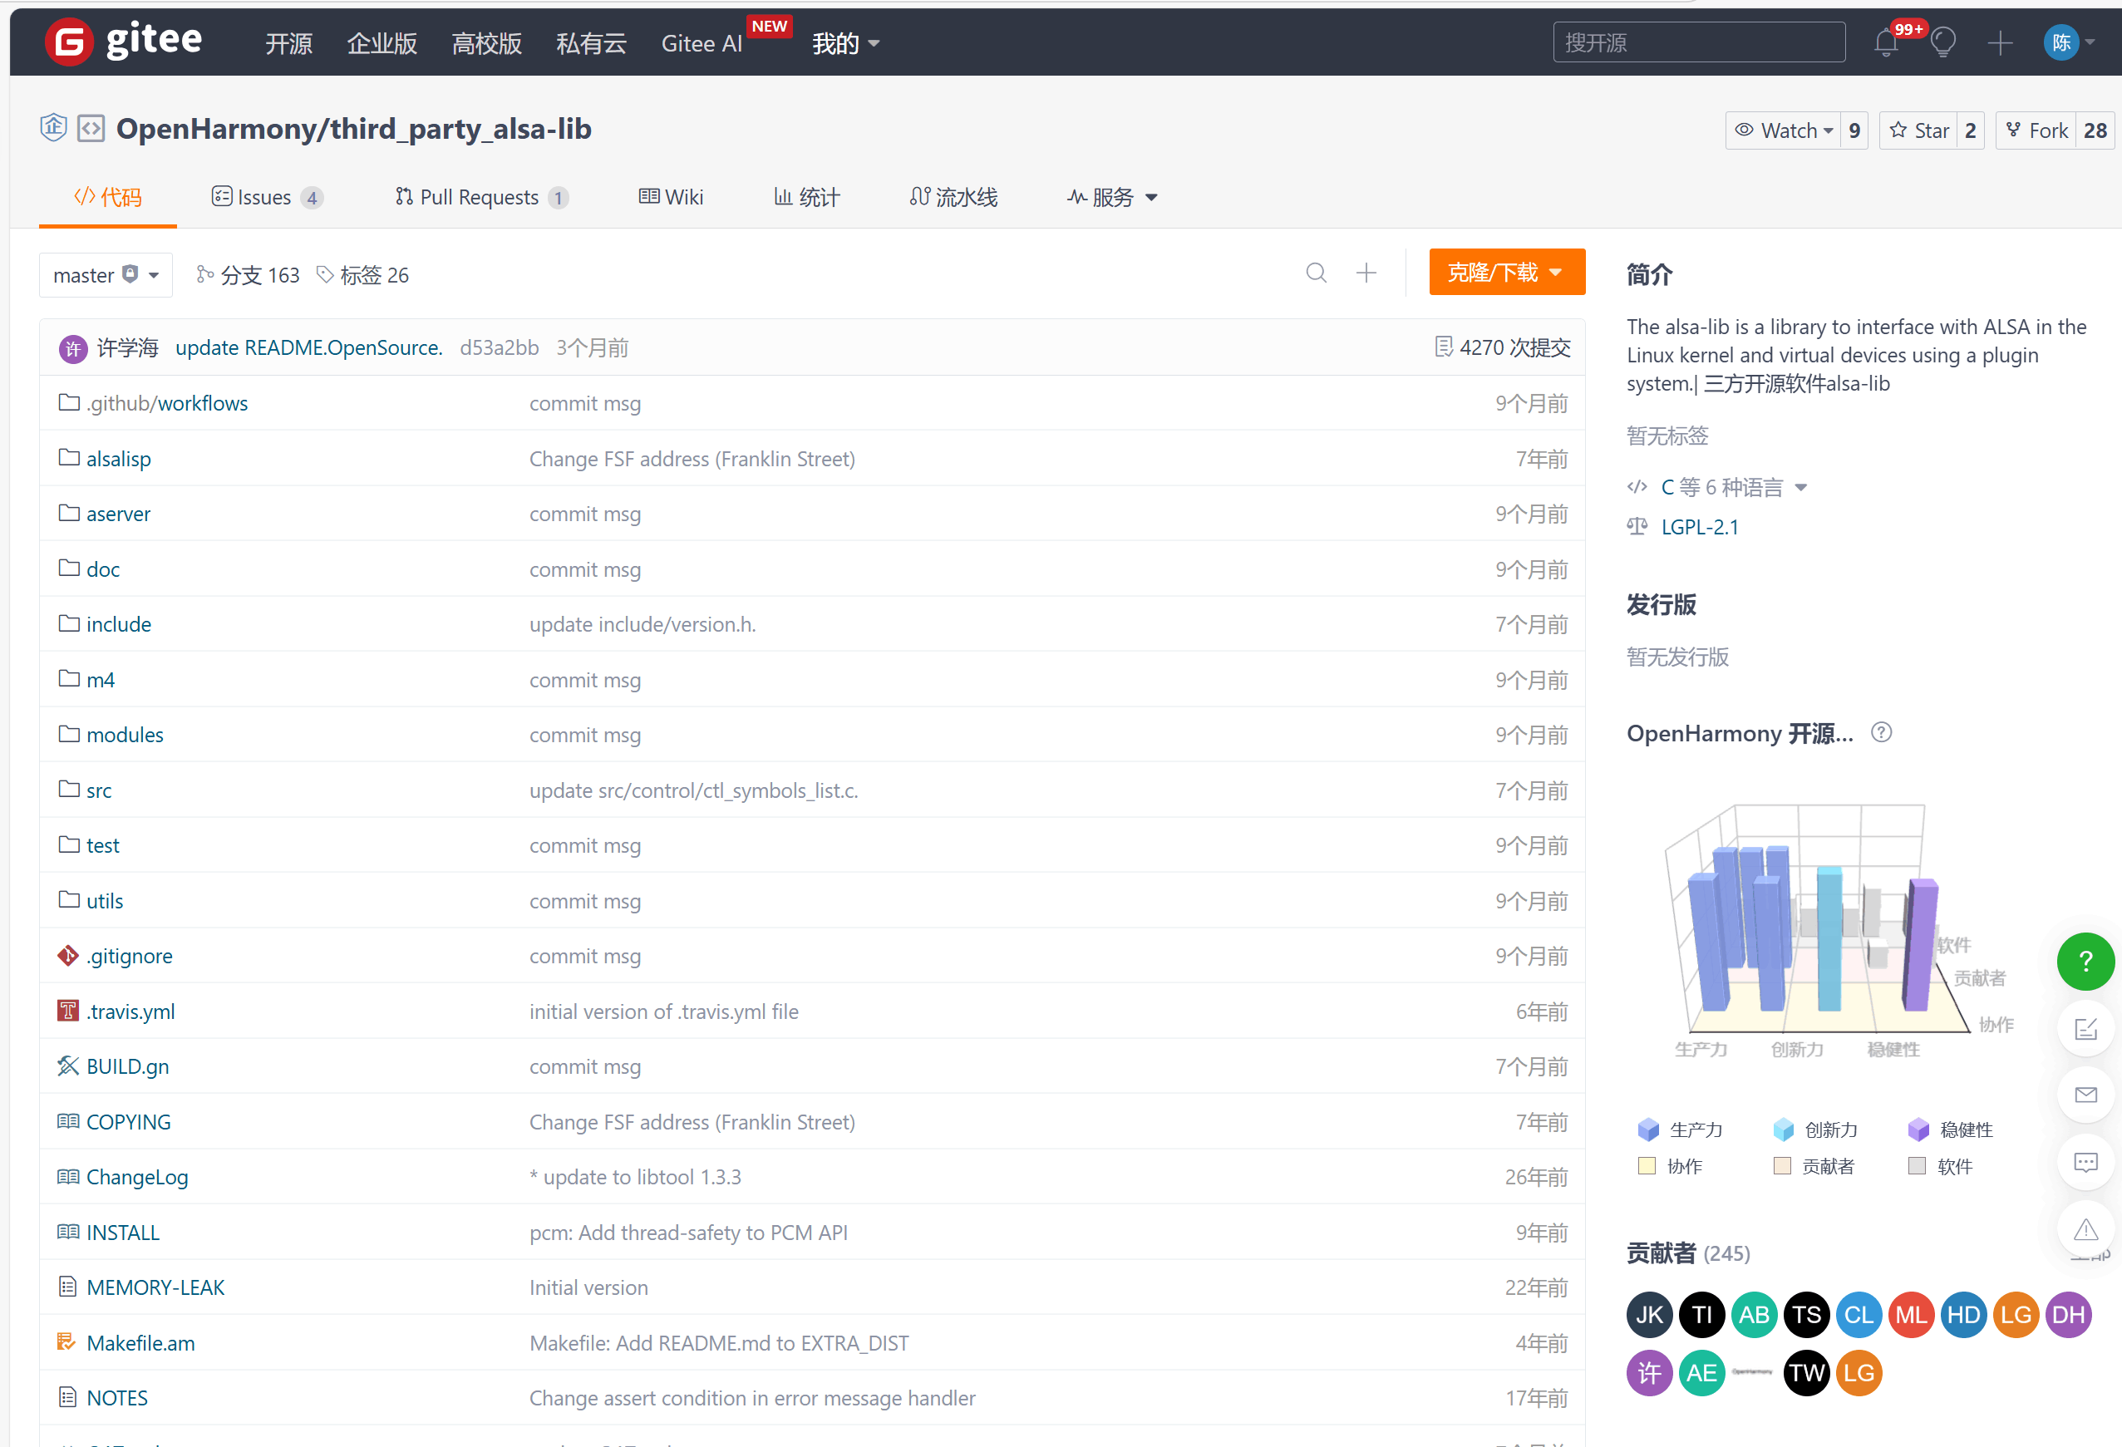Click the BUILD.gn tools file icon
Viewport: 2122px width, 1447px height.
[67, 1066]
